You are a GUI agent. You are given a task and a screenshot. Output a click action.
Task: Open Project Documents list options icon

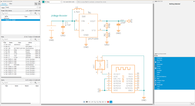pyautogui.click(x=36, y=13)
